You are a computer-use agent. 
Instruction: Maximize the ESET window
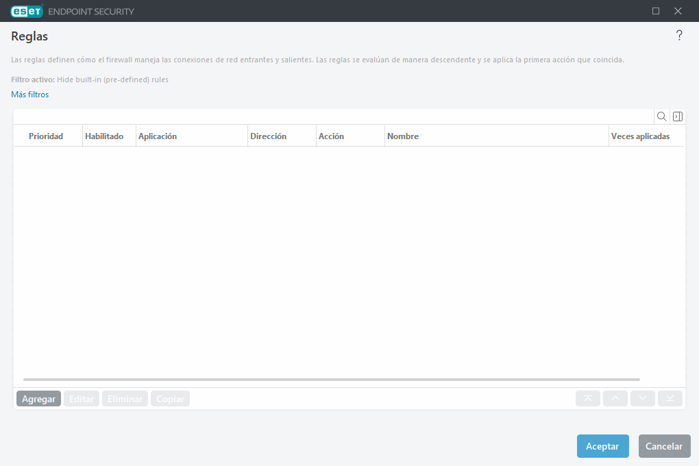[x=656, y=11]
